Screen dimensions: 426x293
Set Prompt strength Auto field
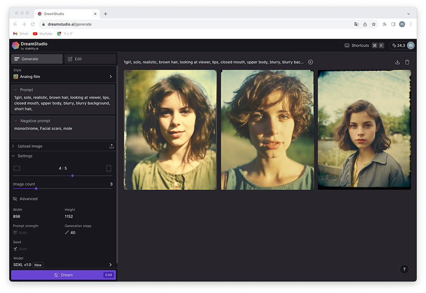click(x=20, y=233)
